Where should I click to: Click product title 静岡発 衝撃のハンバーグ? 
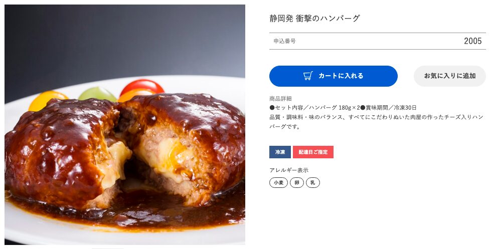click(314, 19)
